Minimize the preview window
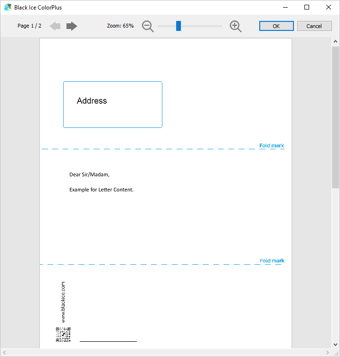Image resolution: width=340 pixels, height=357 pixels. tap(285, 7)
